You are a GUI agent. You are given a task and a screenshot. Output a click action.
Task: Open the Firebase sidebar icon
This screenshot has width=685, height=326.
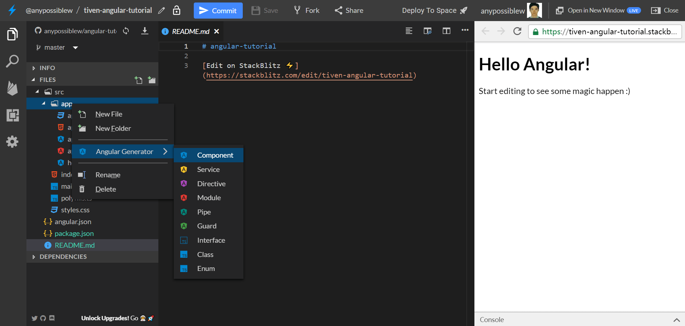pos(13,88)
